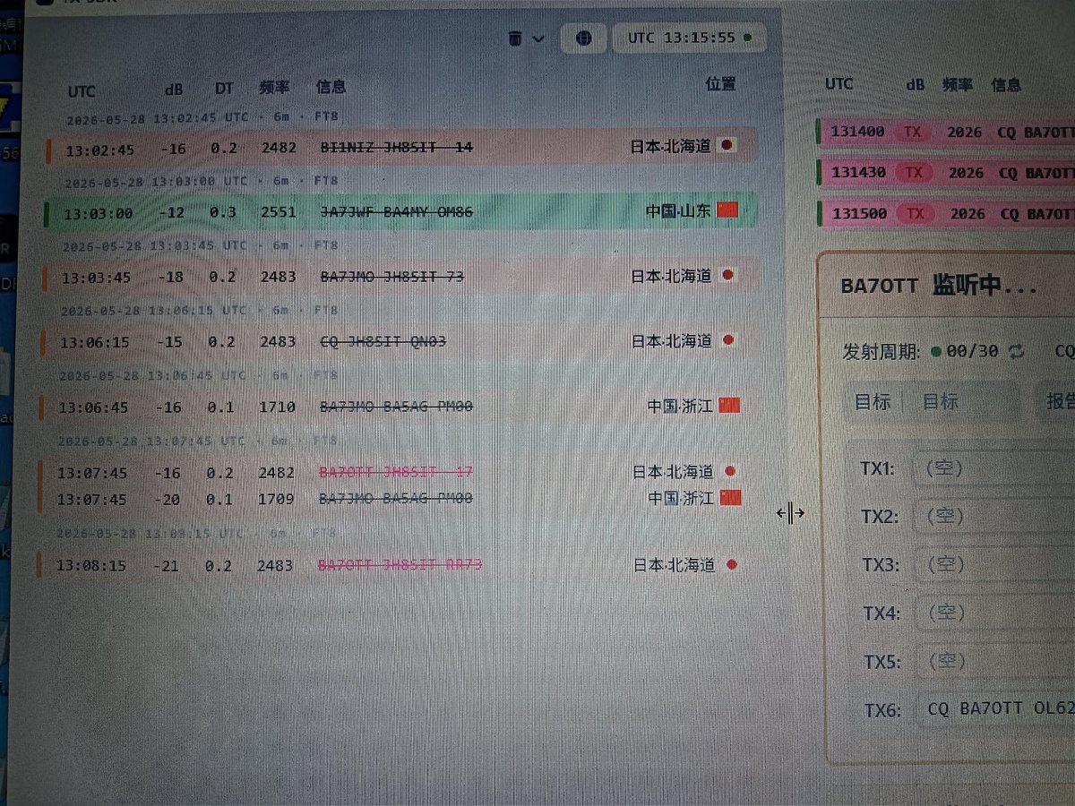Select the 131400 TX log row
The height and width of the screenshot is (806, 1075).
[x=946, y=132]
